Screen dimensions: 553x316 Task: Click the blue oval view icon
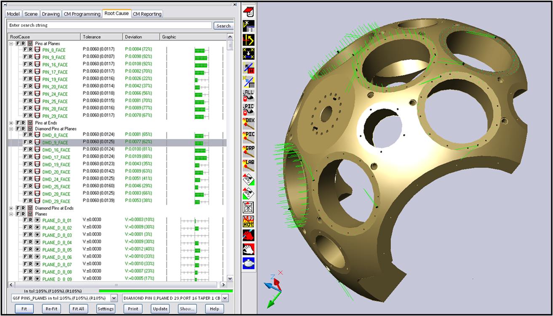[x=248, y=263]
